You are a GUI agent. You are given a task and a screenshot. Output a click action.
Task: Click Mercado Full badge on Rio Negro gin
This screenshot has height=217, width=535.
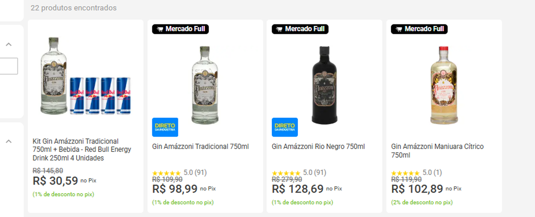(300, 29)
